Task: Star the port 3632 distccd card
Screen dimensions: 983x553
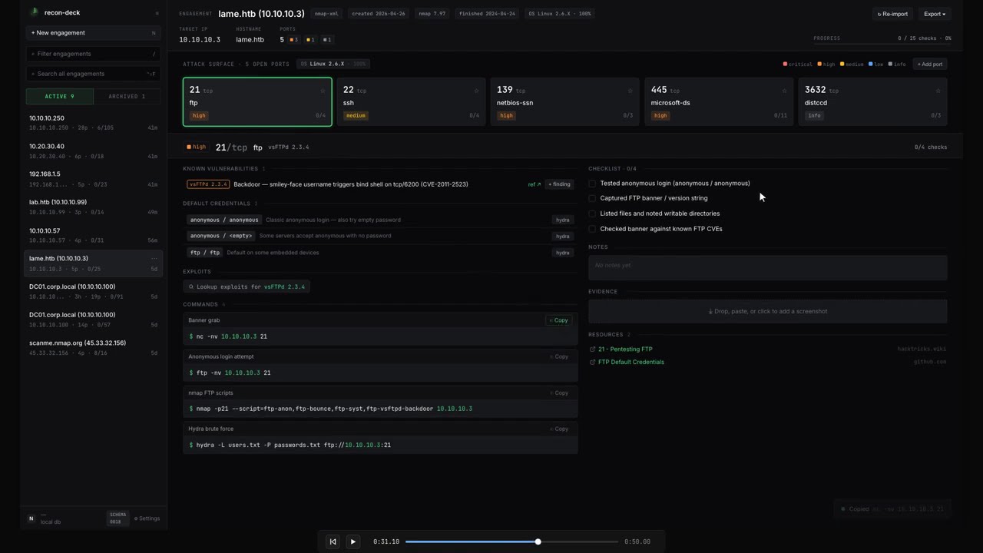Action: pyautogui.click(x=938, y=91)
